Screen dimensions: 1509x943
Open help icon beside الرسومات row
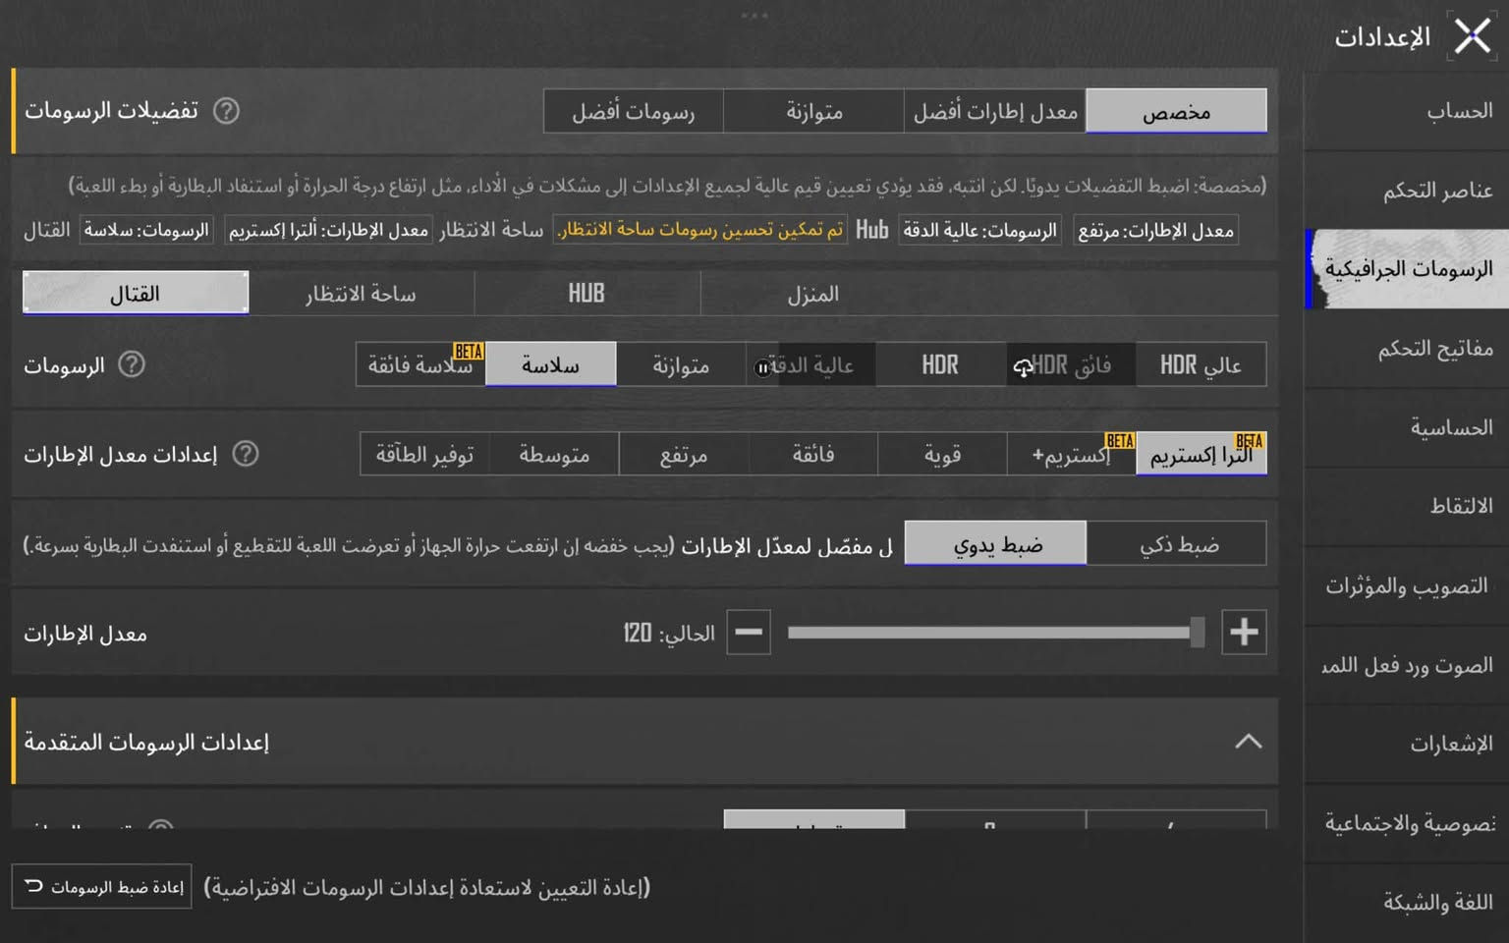132,364
